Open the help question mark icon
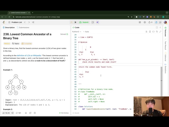The width and height of the screenshot is (169, 127). (35, 113)
